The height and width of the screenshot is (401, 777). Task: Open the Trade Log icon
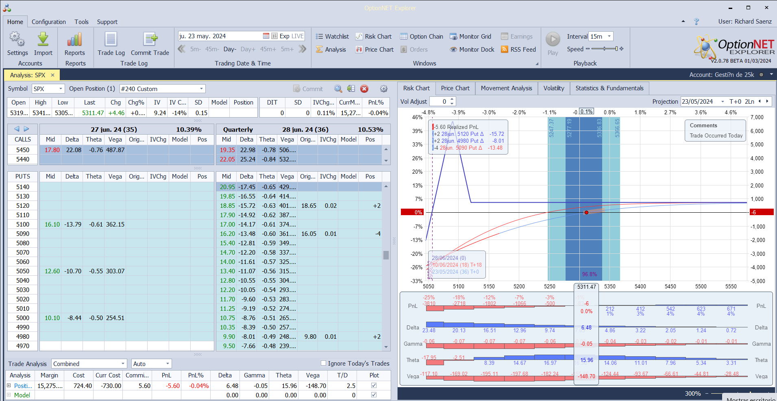point(111,40)
